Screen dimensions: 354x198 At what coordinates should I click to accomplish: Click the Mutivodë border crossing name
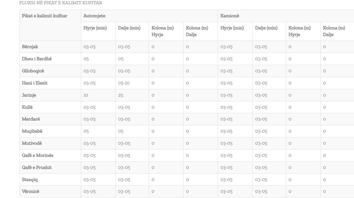pos(32,143)
